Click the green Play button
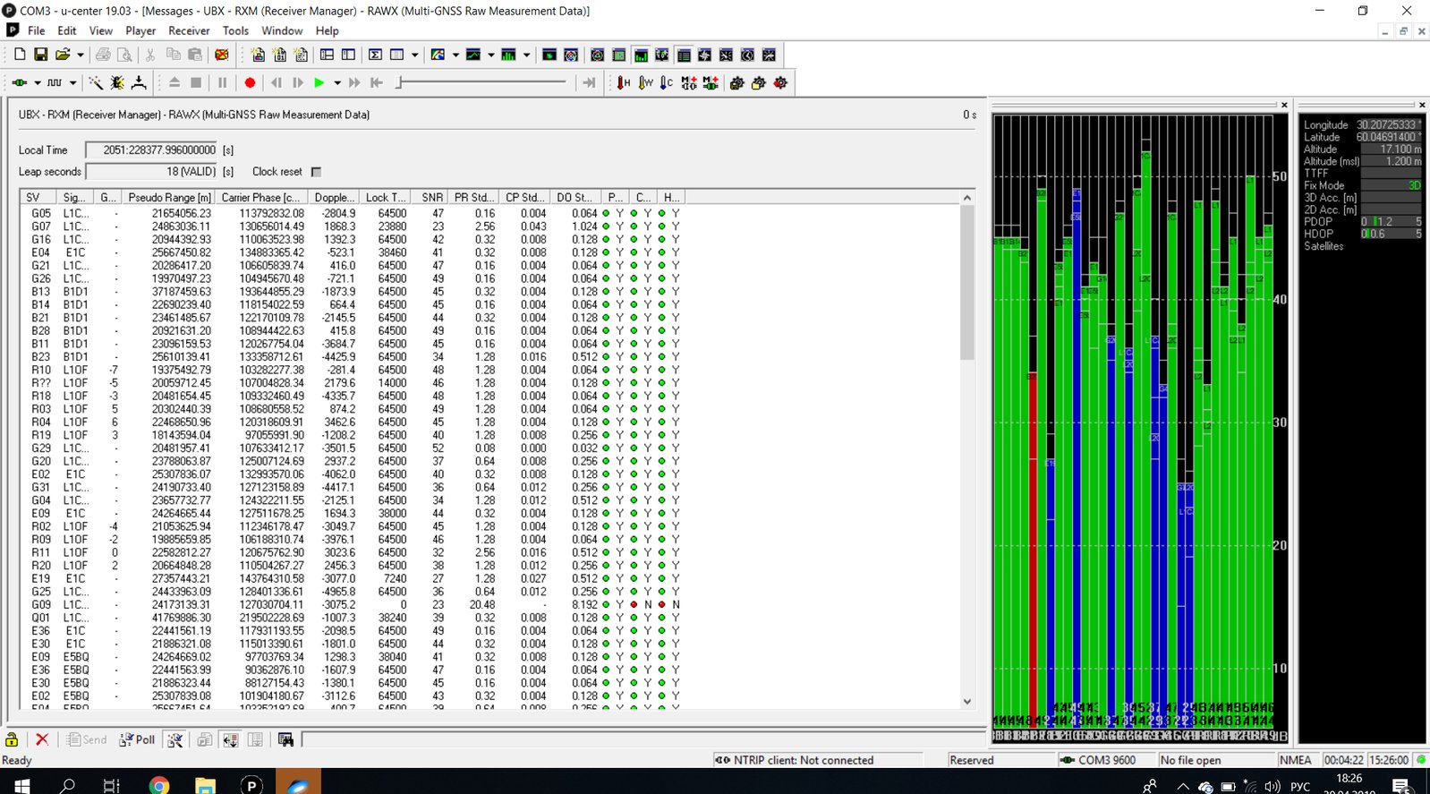 [x=319, y=82]
